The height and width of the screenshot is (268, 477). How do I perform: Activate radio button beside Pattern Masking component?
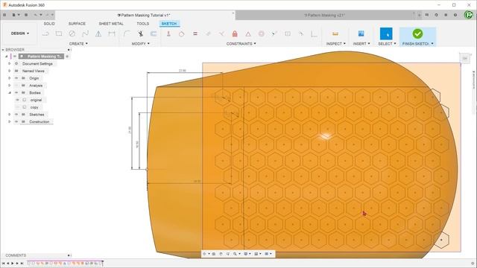[x=67, y=57]
